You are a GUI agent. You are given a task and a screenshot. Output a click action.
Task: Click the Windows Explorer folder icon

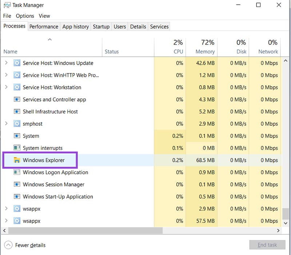[17, 160]
